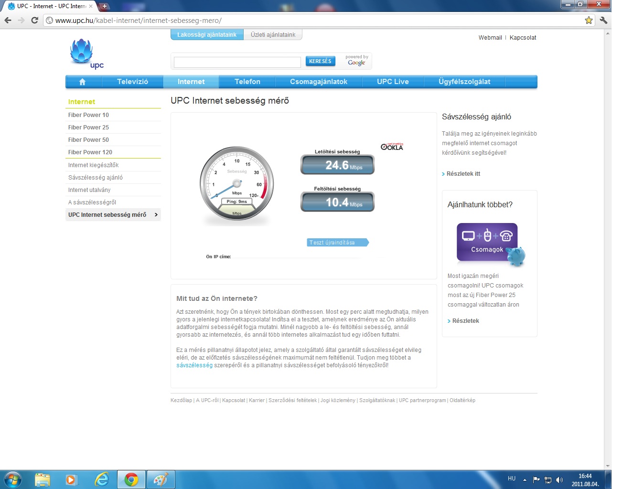Reload the page with the refresh icon

pos(34,20)
